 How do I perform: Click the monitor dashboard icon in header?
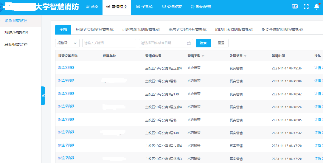pos(295,7)
